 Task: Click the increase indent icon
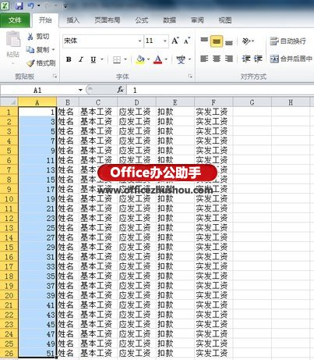tap(258, 59)
